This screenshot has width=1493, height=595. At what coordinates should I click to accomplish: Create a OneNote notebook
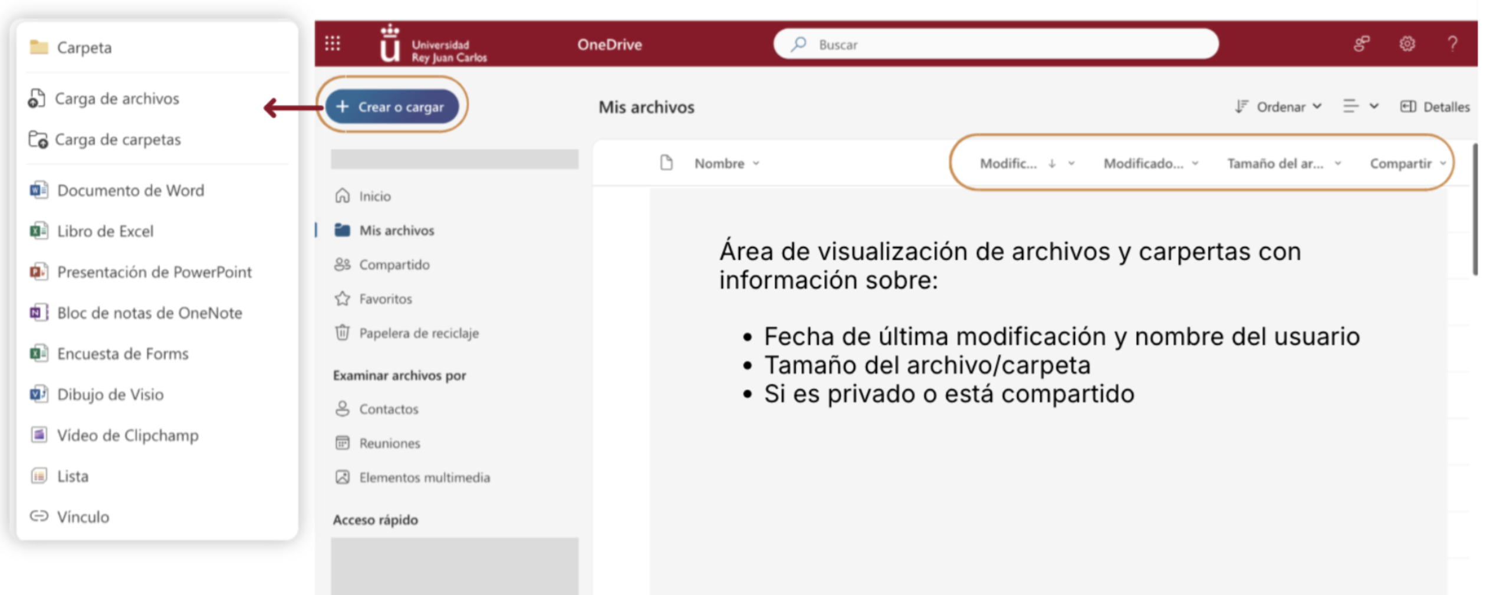[x=149, y=313]
